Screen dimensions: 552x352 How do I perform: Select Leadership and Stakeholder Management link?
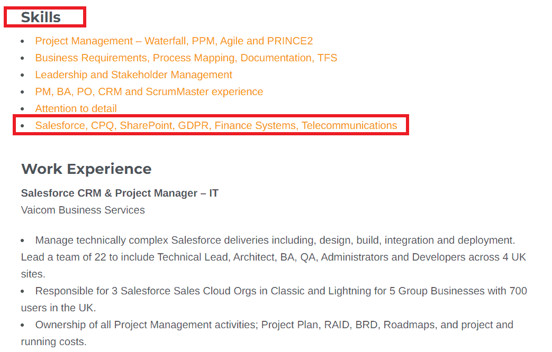pyautogui.click(x=133, y=75)
